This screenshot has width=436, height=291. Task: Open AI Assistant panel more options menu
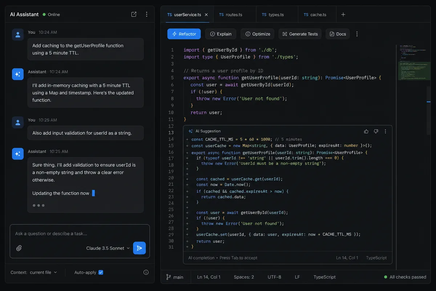pyautogui.click(x=146, y=15)
